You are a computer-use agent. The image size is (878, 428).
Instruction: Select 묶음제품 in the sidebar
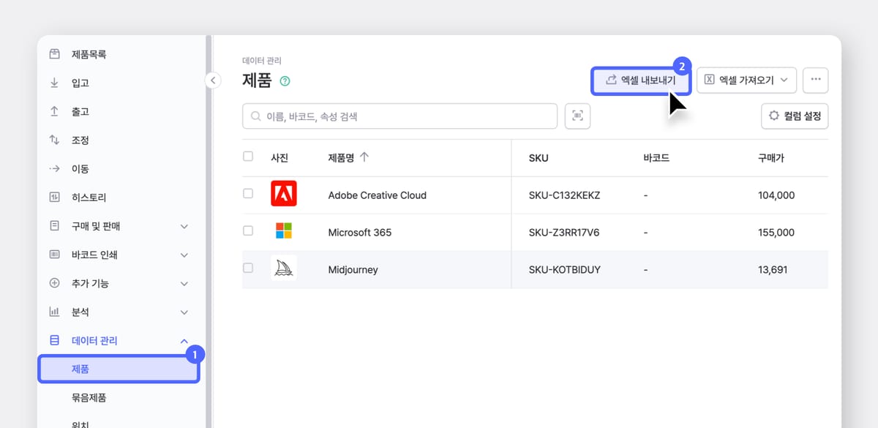[89, 398]
